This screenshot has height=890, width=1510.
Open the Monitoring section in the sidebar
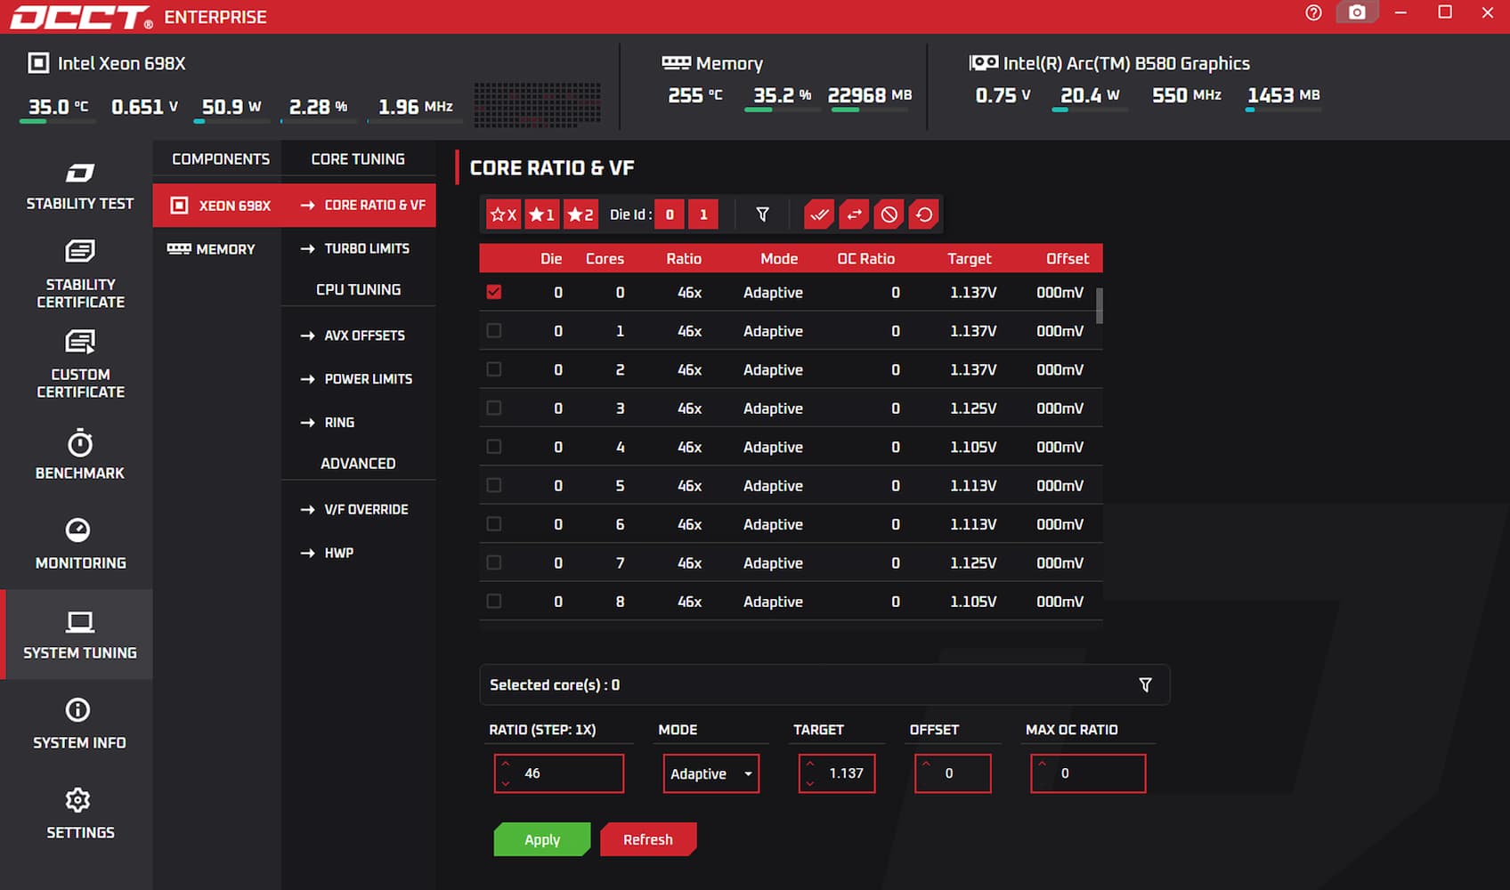[x=79, y=543]
